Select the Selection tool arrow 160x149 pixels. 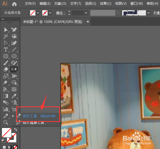coord(6,30)
